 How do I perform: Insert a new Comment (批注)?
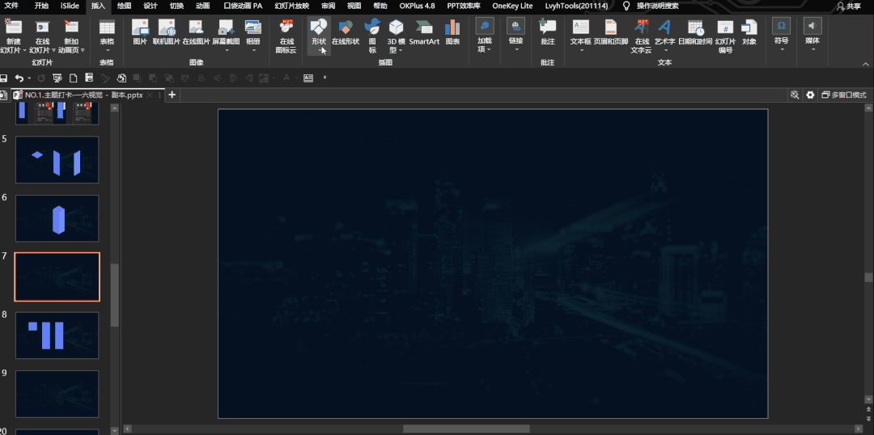coord(548,27)
